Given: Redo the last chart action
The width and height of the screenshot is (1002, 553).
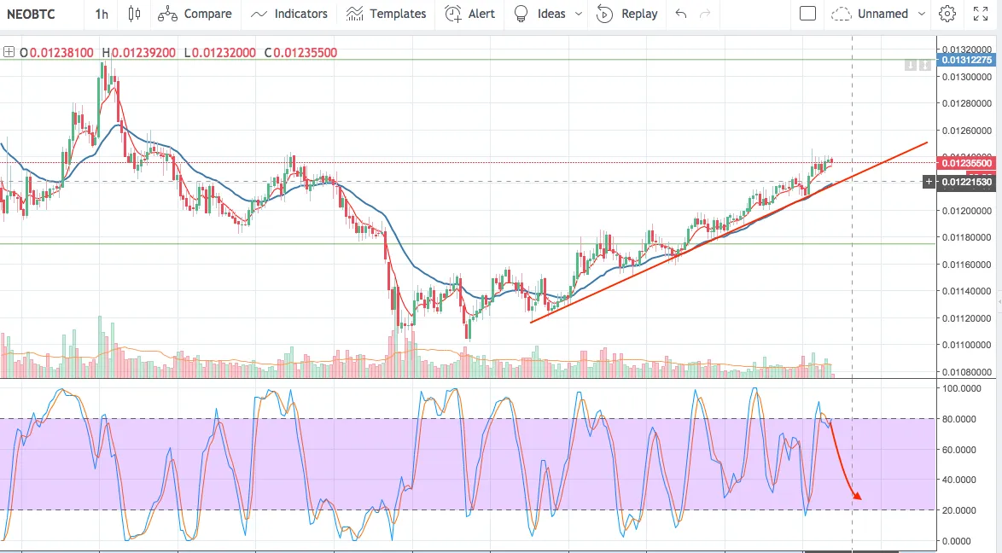Looking at the screenshot, I should (x=705, y=14).
